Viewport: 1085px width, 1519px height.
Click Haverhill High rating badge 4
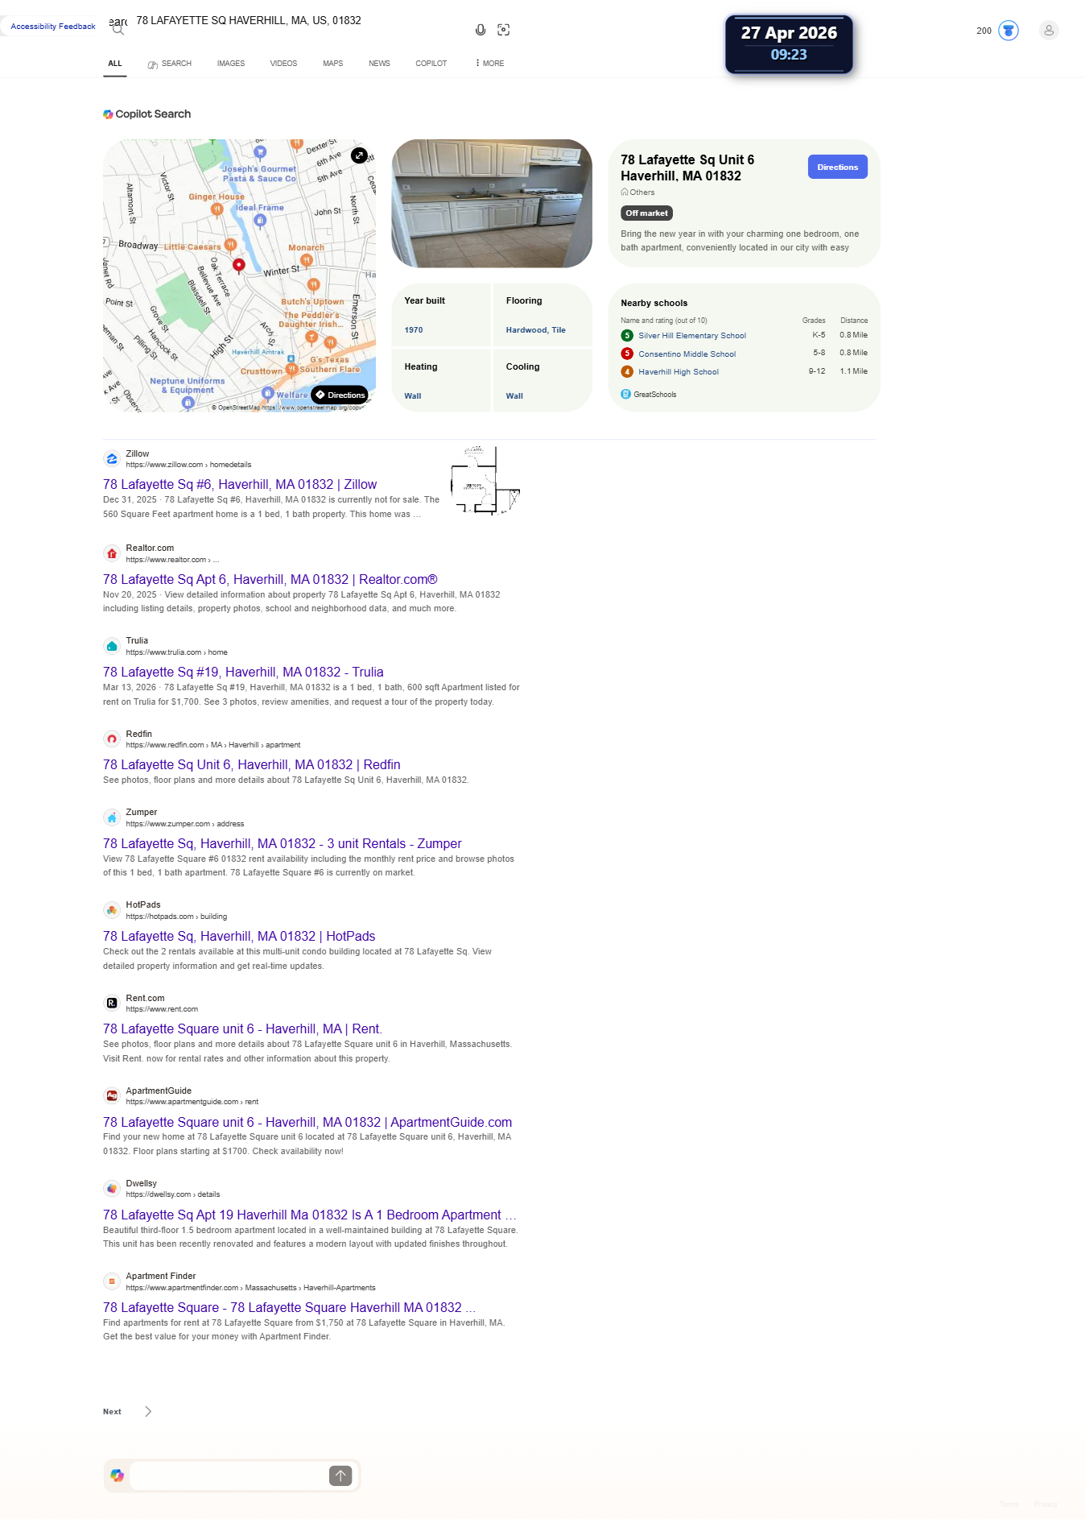[627, 372]
